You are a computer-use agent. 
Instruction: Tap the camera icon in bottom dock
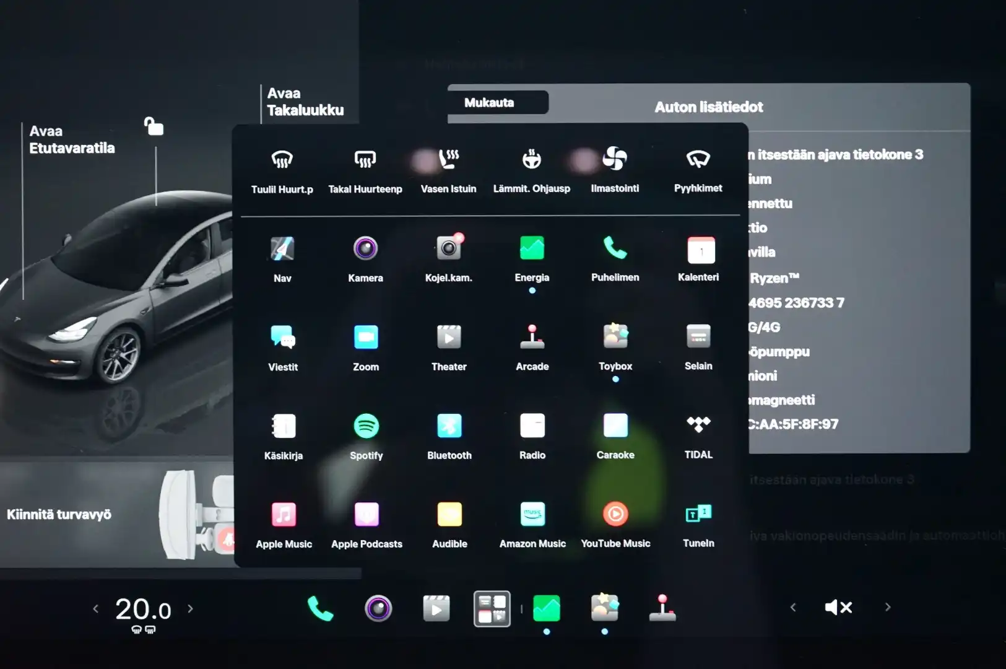tap(378, 608)
